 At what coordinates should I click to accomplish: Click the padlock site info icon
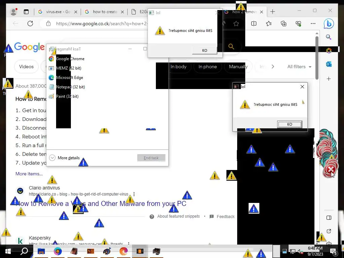point(48,24)
